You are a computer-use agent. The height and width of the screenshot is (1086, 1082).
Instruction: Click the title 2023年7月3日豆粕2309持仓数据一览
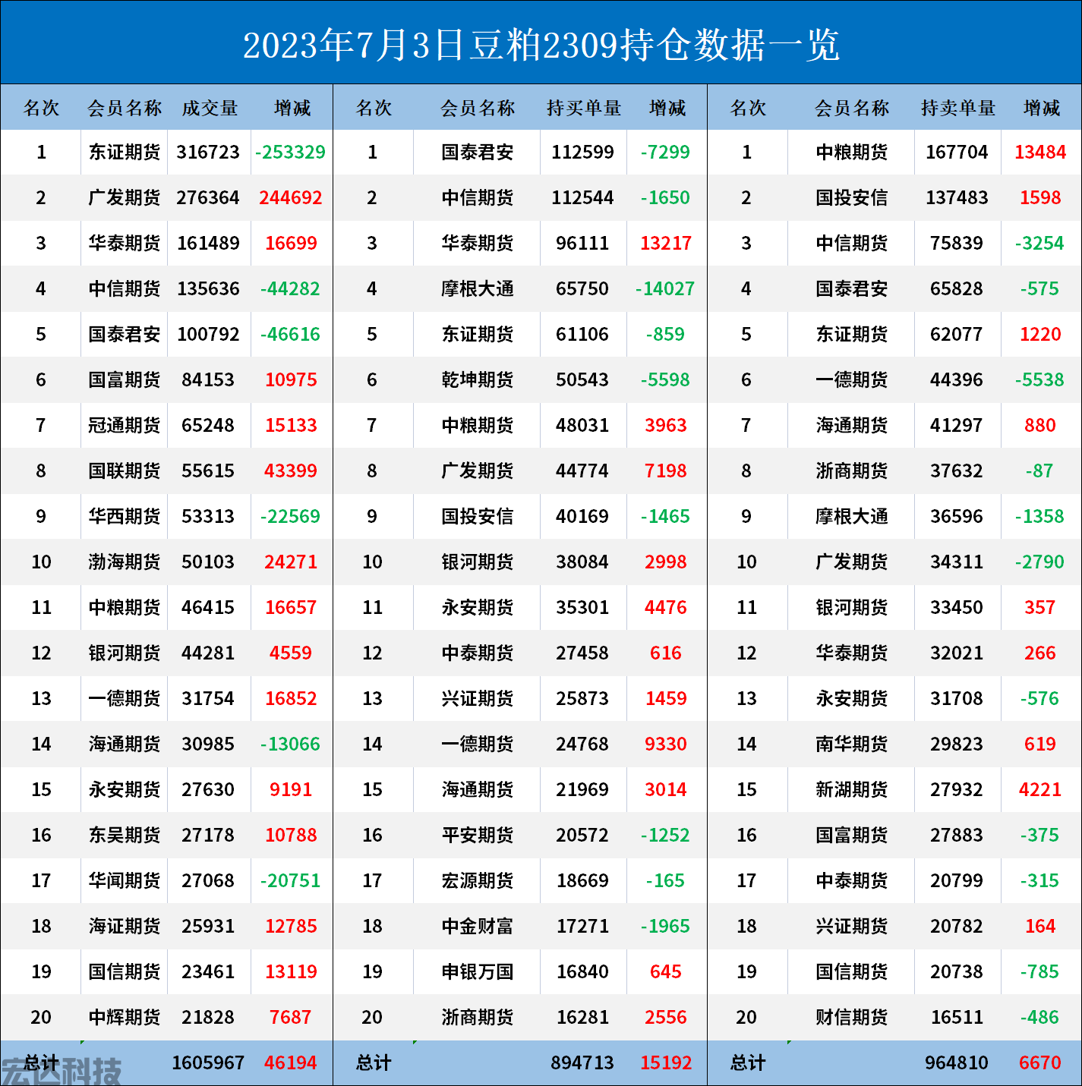click(x=541, y=45)
